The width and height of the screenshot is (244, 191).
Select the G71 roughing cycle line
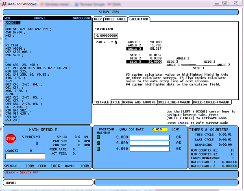tap(37, 68)
